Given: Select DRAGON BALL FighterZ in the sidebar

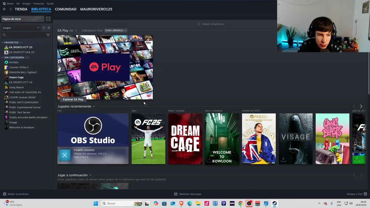Looking at the screenshot, I should (x=23, y=72).
